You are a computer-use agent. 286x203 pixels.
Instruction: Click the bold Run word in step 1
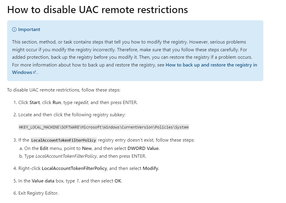[x=57, y=103]
